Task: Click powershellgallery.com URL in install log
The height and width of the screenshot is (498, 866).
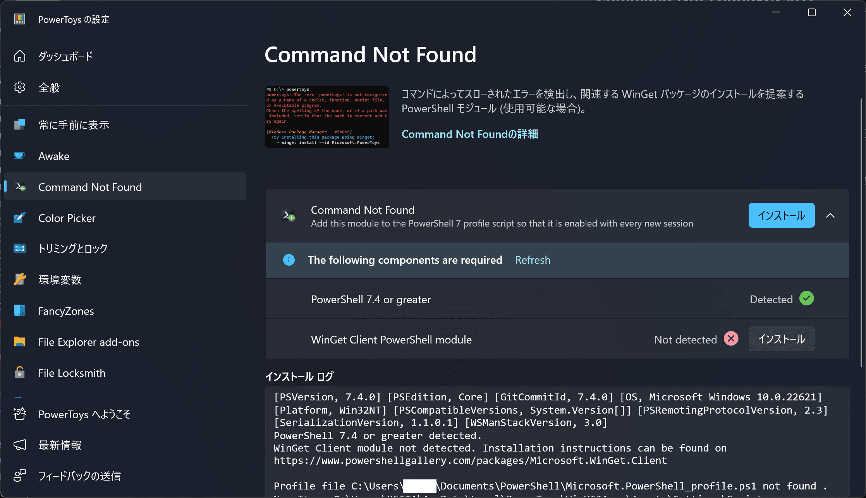Action: coord(470,460)
